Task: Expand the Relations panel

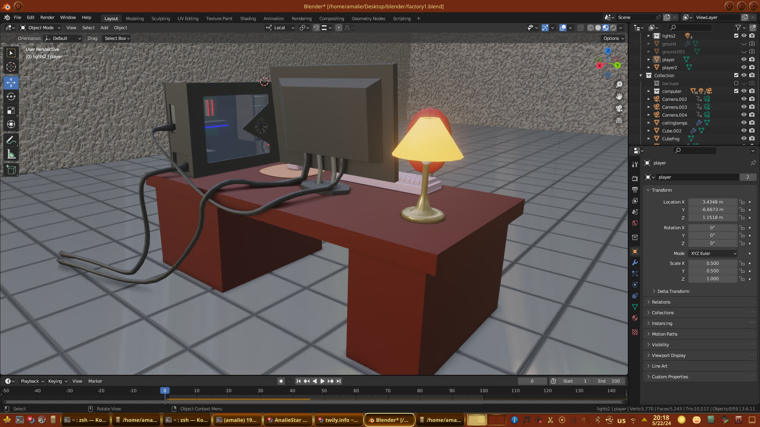Action: pyautogui.click(x=661, y=302)
